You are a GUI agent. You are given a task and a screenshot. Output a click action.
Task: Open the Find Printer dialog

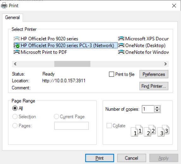(x=154, y=86)
